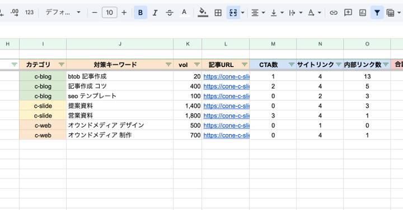Image resolution: width=403 pixels, height=210 pixels.
Task: Select column J header
Action: (x=120, y=44)
